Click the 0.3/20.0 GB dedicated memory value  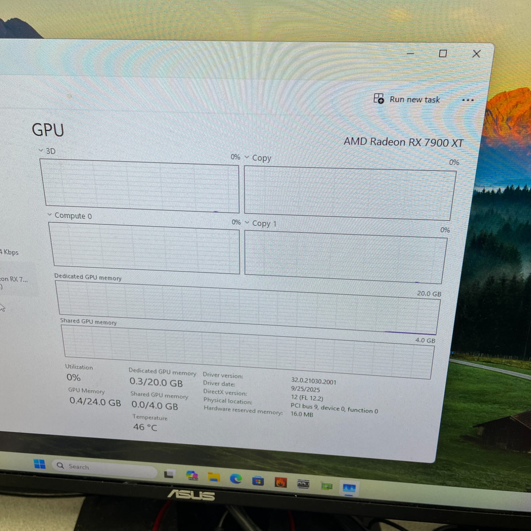[156, 382]
